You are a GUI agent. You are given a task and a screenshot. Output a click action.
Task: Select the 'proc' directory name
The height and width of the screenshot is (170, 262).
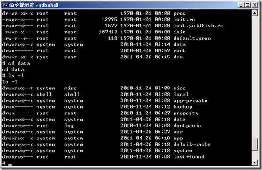point(180,13)
